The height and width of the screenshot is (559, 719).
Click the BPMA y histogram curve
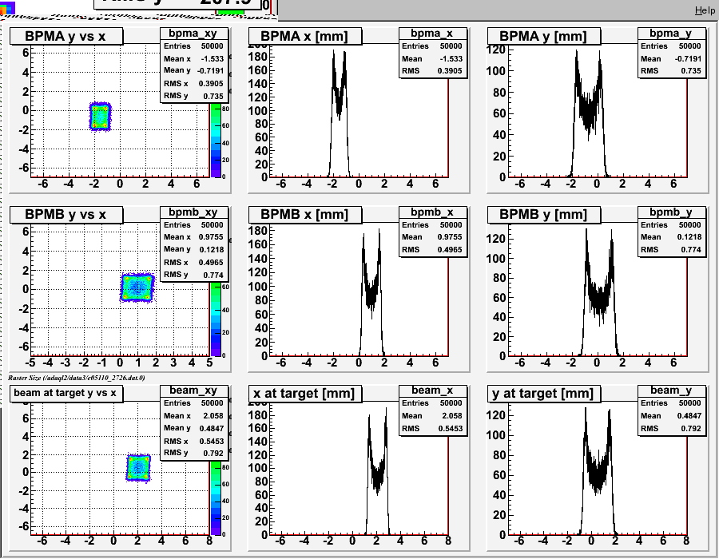(x=588, y=113)
